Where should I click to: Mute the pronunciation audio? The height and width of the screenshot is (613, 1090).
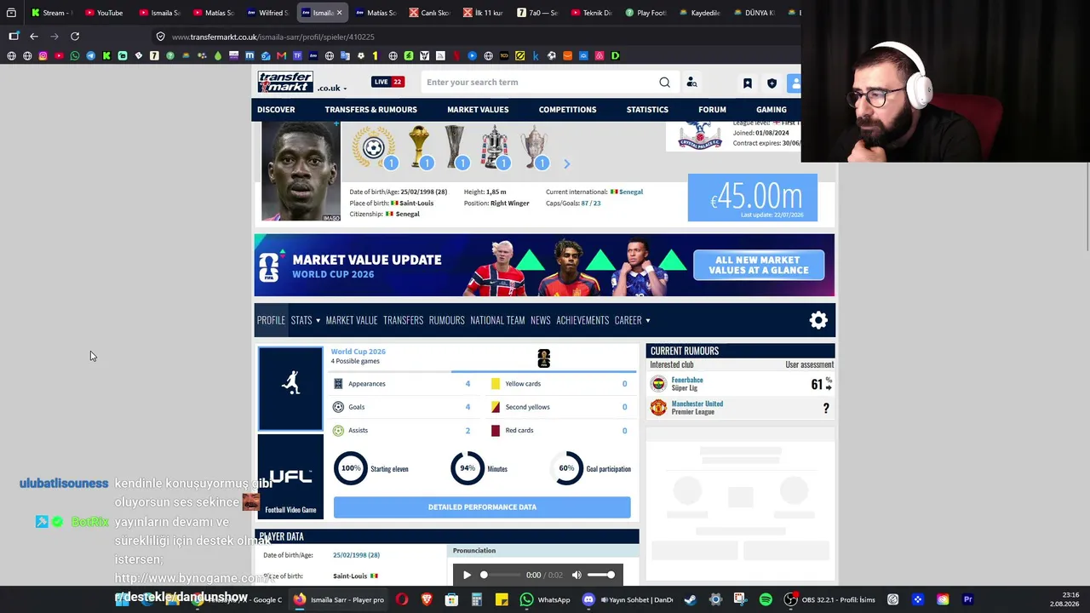point(577,576)
